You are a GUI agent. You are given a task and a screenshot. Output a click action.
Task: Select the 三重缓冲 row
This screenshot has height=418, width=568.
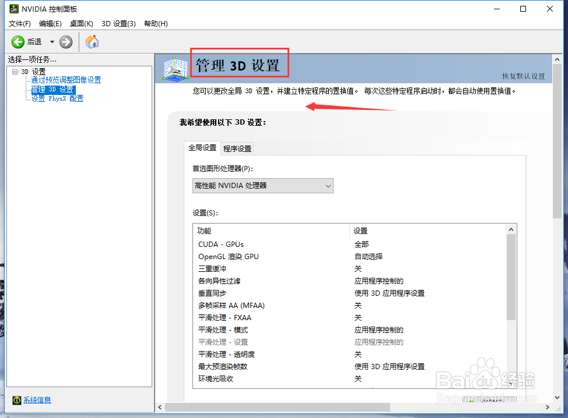point(349,269)
